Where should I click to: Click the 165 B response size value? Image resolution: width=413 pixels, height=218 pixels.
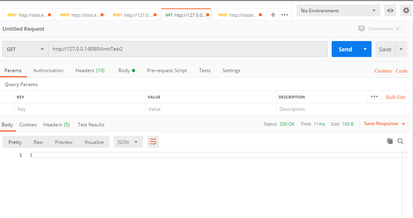pos(348,124)
